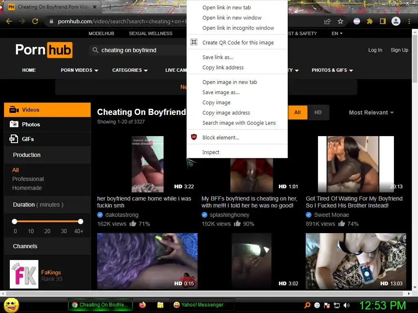
Task: Expand the CATEGORIES dropdown menu
Action: 130,70
